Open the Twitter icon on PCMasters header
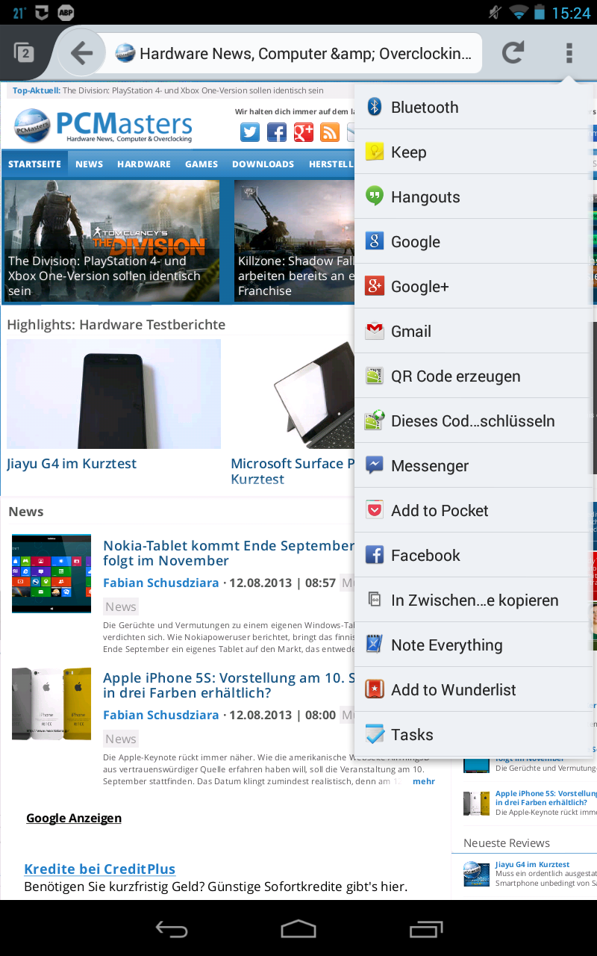The image size is (597, 956). point(250,132)
